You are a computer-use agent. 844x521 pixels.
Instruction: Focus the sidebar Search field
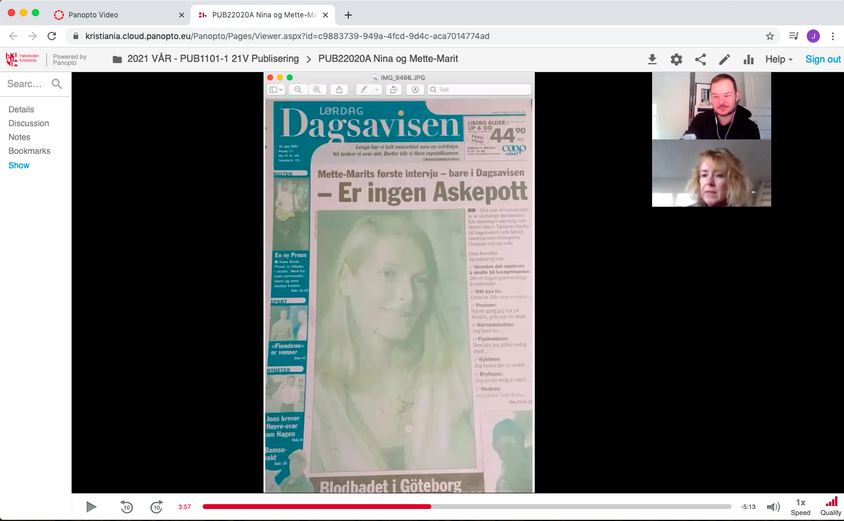click(25, 84)
